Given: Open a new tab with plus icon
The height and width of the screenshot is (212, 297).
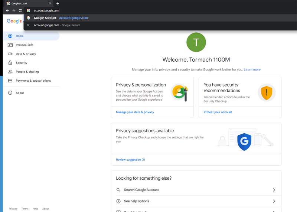Looking at the screenshot, I should tap(58, 3).
